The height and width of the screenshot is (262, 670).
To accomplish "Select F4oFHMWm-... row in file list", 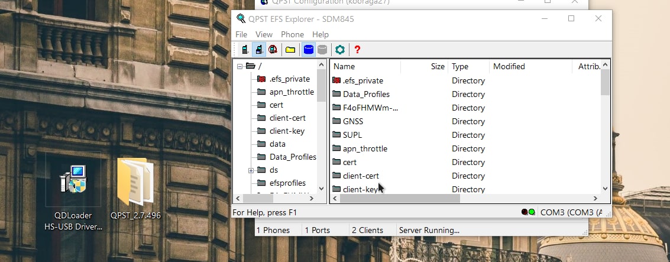I will pyautogui.click(x=465, y=108).
